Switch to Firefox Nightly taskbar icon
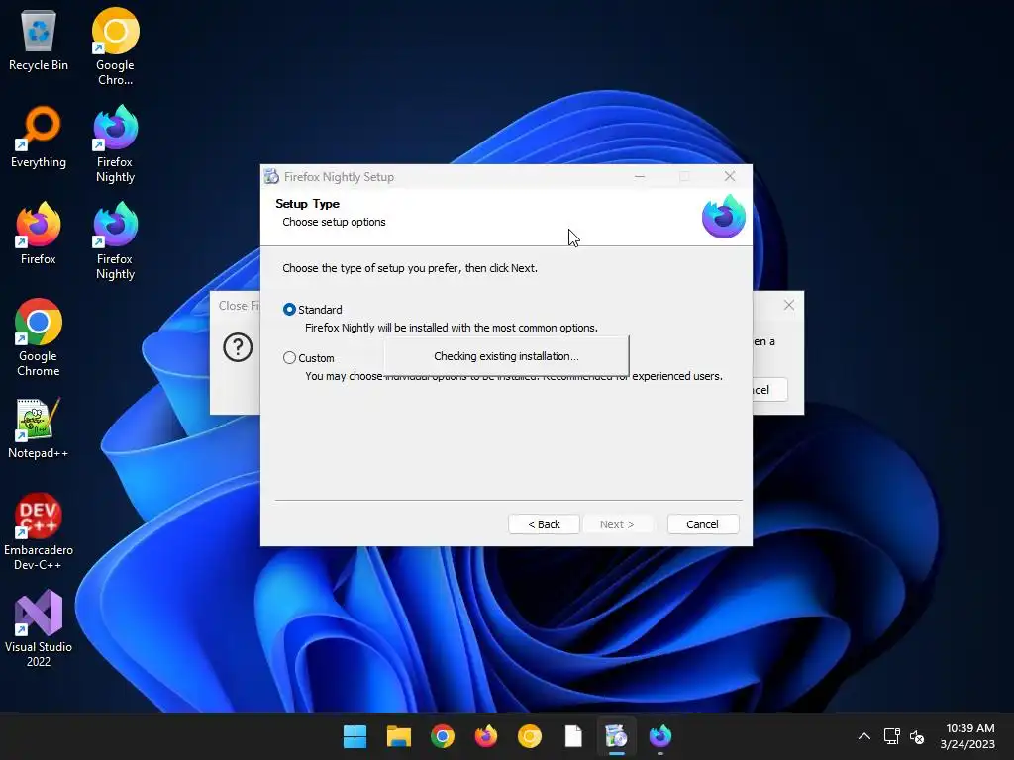 pos(660,736)
